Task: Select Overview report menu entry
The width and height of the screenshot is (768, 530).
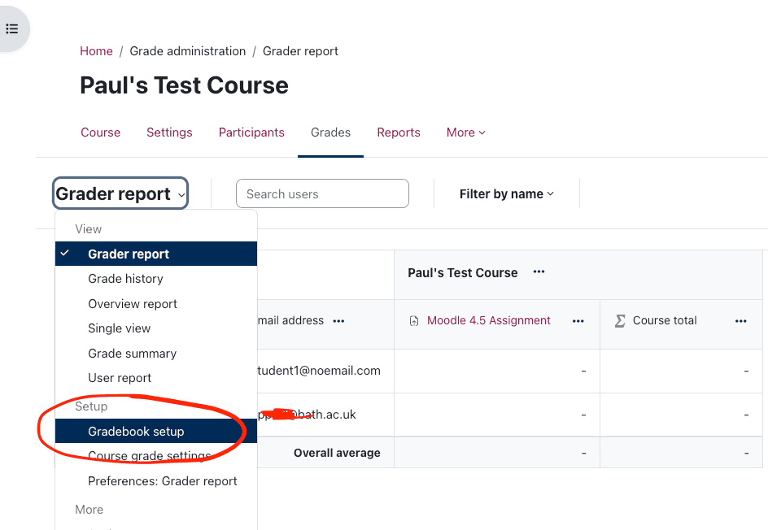Action: (x=133, y=304)
